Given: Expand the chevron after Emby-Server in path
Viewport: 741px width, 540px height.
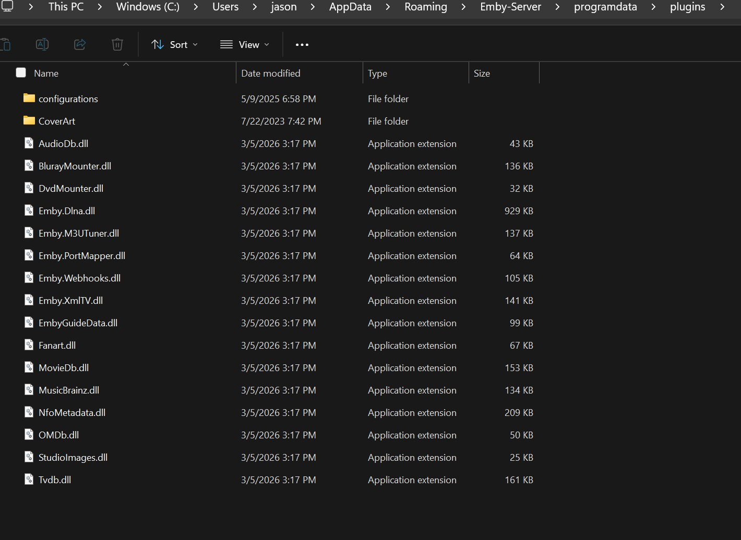Looking at the screenshot, I should pos(557,7).
